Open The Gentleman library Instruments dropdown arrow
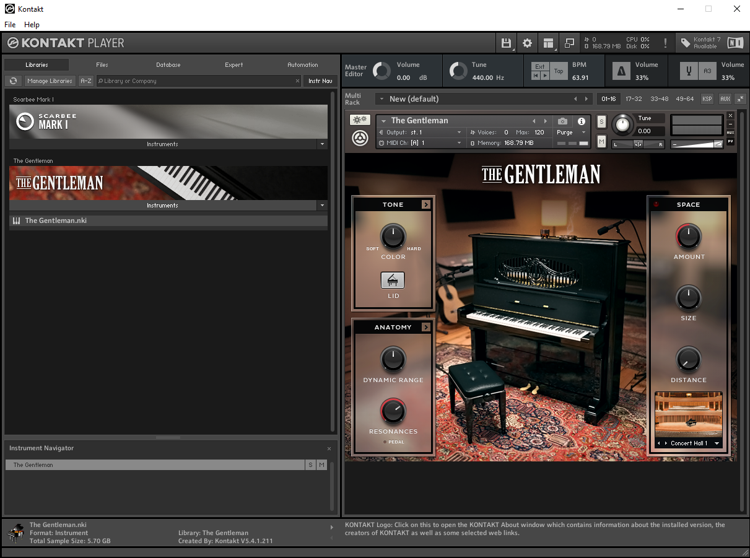Screen dimensions: 750x558 coord(321,206)
